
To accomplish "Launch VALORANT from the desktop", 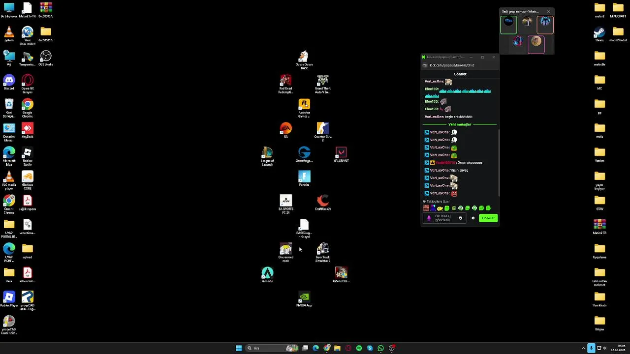I will tap(341, 155).
